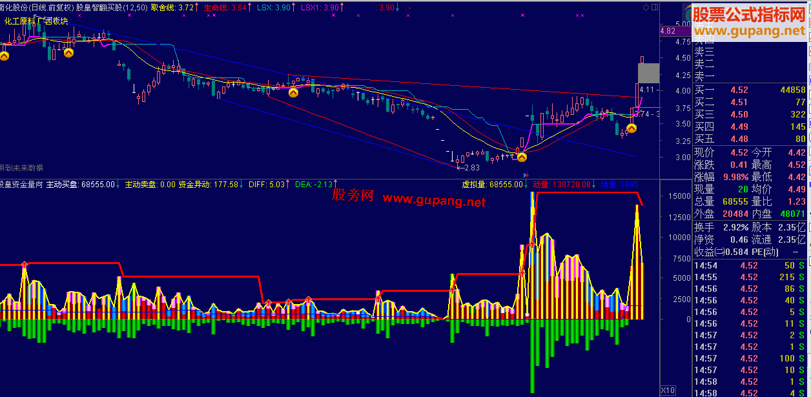The width and height of the screenshot is (811, 397).
Task: Click the DEA: -2.13 value
Action: [x=314, y=185]
